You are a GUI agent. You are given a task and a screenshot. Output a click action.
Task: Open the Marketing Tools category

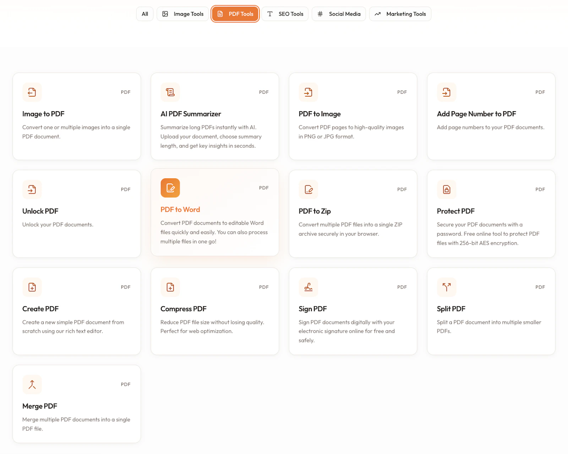click(400, 14)
